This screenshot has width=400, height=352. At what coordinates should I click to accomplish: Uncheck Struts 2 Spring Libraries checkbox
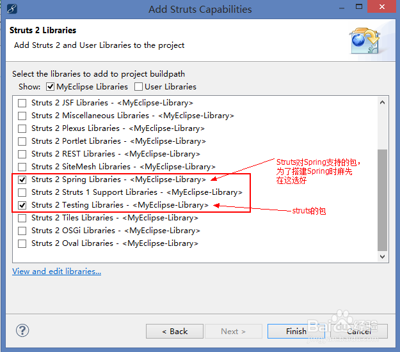(22, 180)
